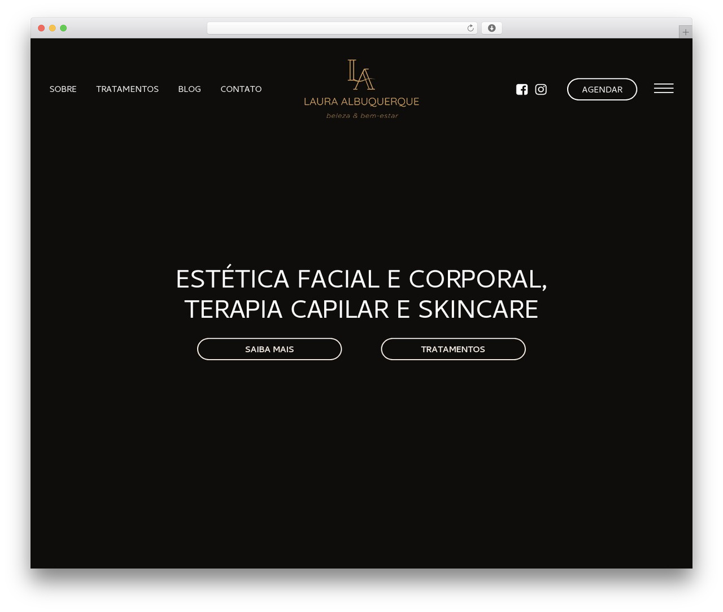Image resolution: width=723 pixels, height=612 pixels.
Task: Open the Contato menu item
Action: tap(241, 89)
